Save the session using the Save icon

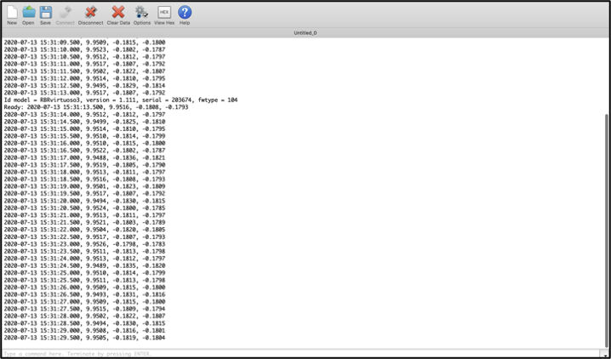click(x=45, y=13)
